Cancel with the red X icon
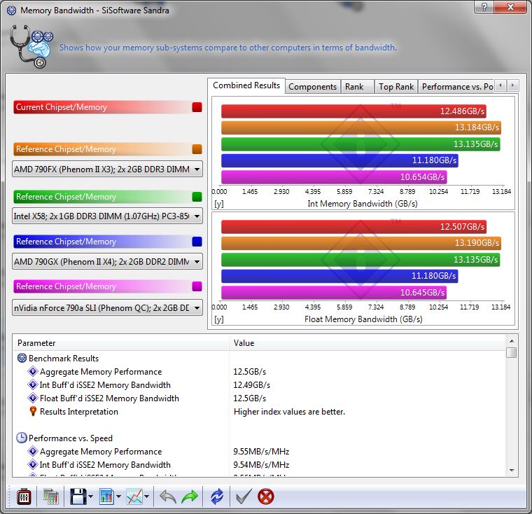The image size is (532, 514). click(x=266, y=497)
